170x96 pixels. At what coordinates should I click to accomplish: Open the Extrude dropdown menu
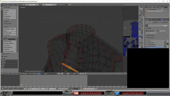10,39
